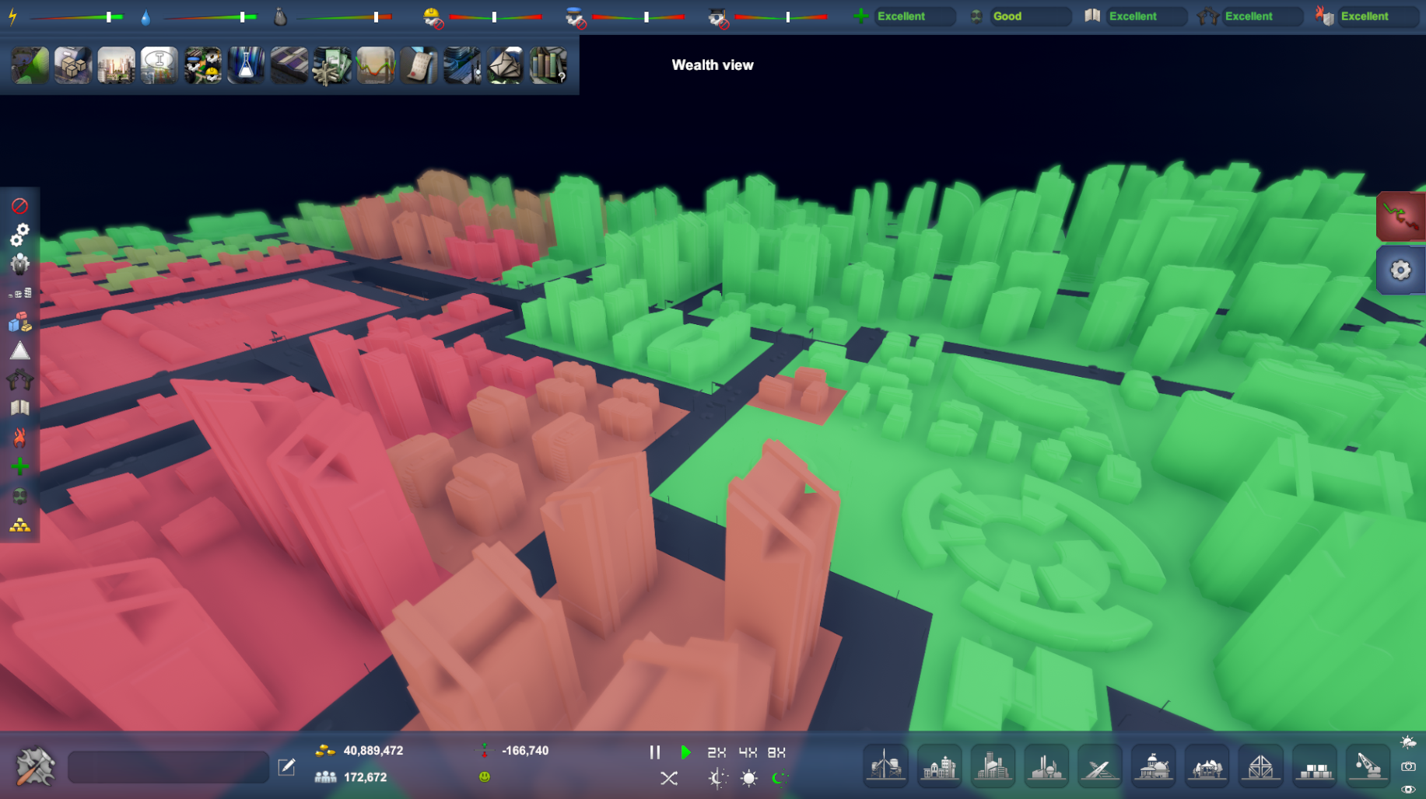Play simulation at normal speed
The width and height of the screenshot is (1426, 799).
[685, 752]
